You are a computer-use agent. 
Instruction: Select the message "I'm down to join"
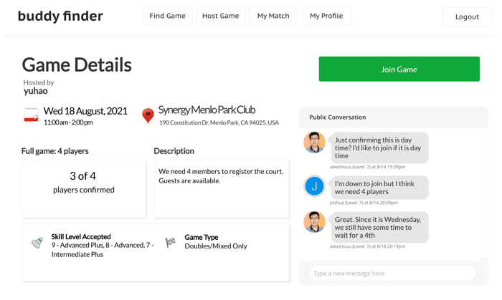pyautogui.click(x=379, y=188)
